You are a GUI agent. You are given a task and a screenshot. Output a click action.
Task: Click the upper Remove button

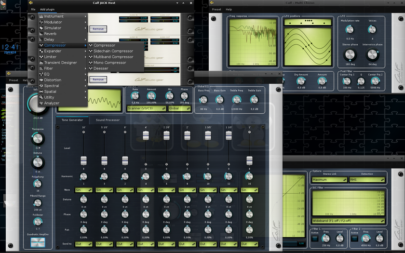(x=98, y=29)
